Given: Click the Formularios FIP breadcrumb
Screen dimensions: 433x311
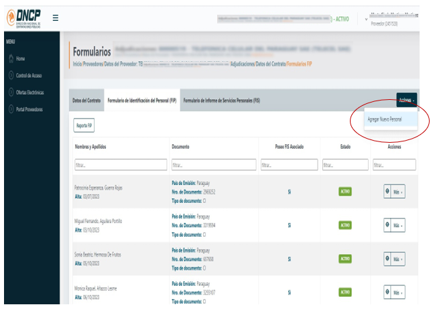Looking at the screenshot, I should [x=300, y=64].
